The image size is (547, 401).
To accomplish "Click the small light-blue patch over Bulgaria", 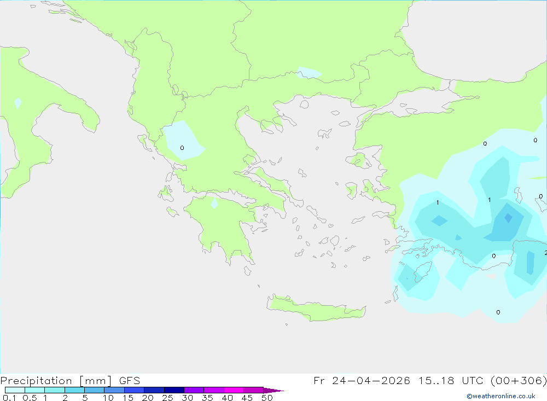I will pyautogui.click(x=309, y=73).
